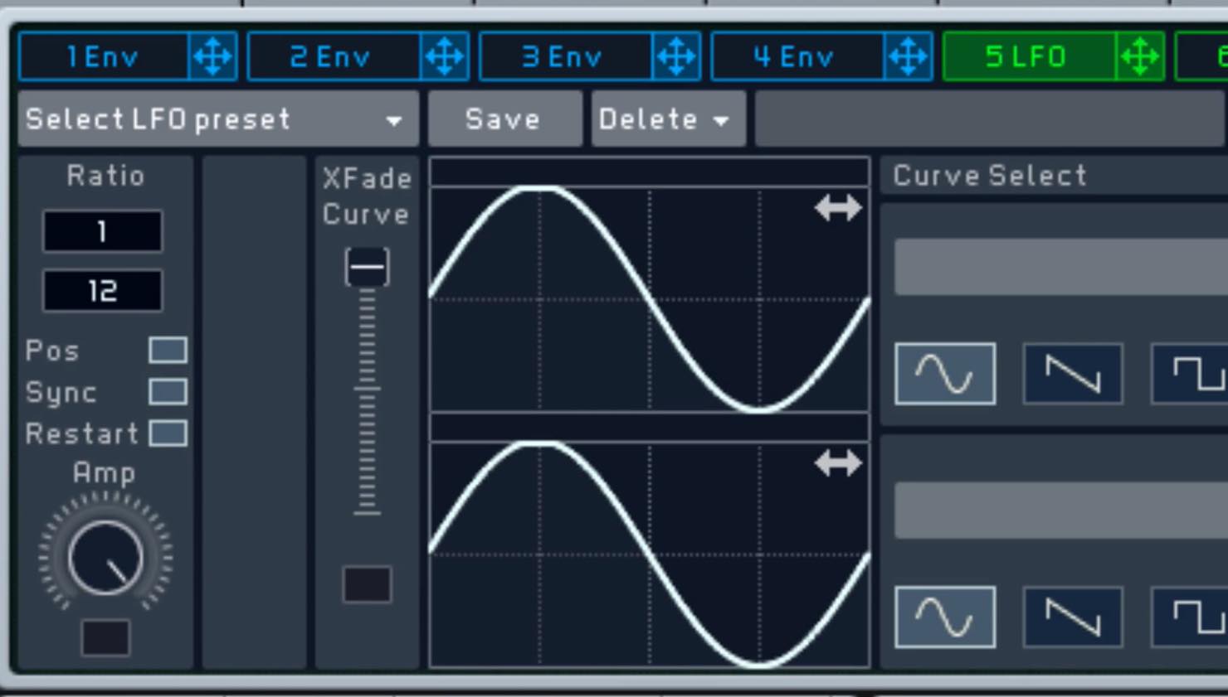The image size is (1228, 697).
Task: Click horizontal arrow icon on lower waveform display
Action: tap(838, 463)
